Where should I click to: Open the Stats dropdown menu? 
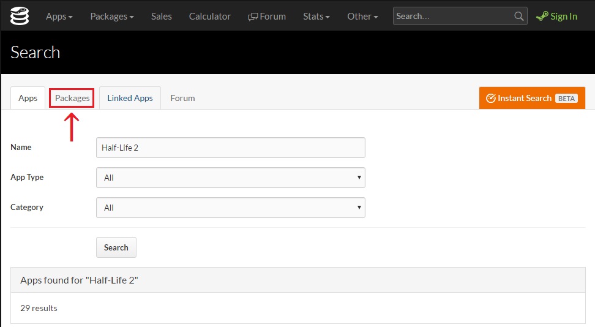click(x=316, y=17)
